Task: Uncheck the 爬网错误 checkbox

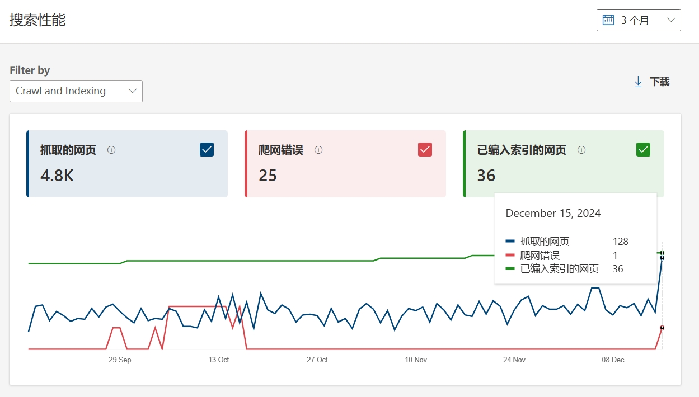Action: [x=425, y=149]
